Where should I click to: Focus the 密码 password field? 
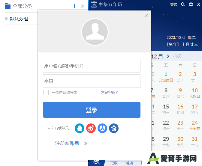tap(92, 81)
